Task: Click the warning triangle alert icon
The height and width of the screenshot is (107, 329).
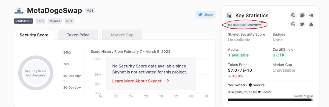Action: (311, 24)
